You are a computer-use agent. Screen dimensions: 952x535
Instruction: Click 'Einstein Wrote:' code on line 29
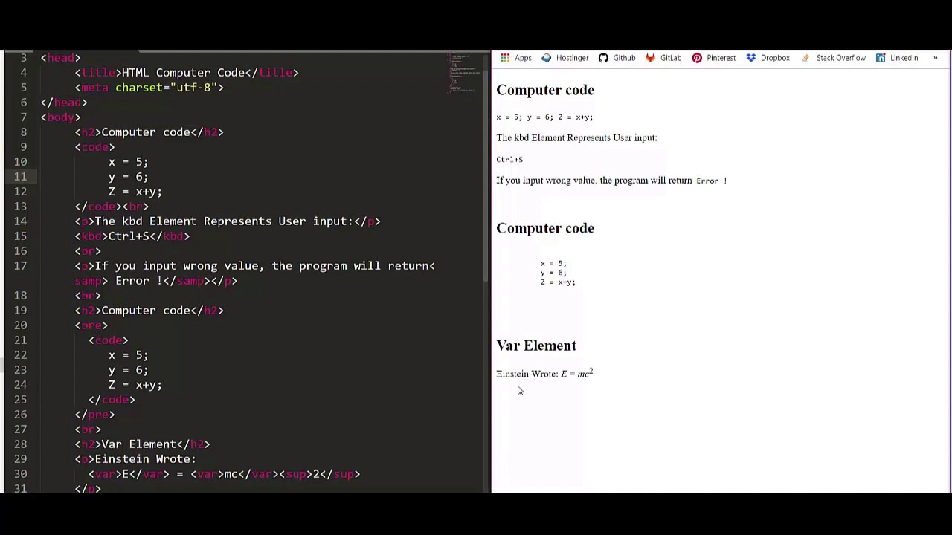pos(145,459)
